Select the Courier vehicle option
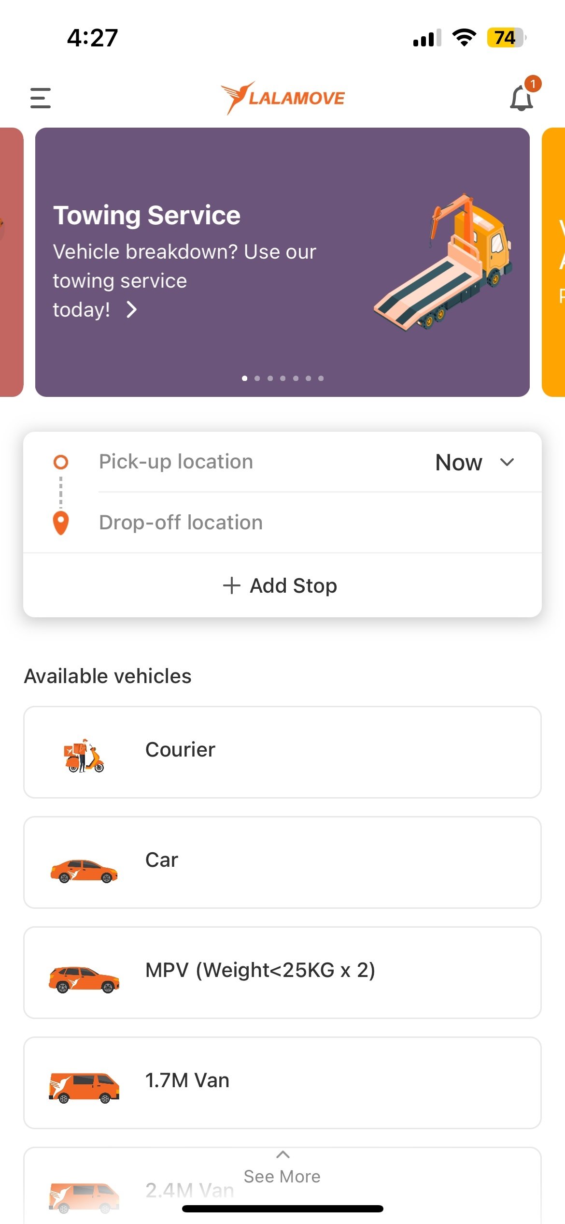Image resolution: width=565 pixels, height=1224 pixels. [x=282, y=752]
